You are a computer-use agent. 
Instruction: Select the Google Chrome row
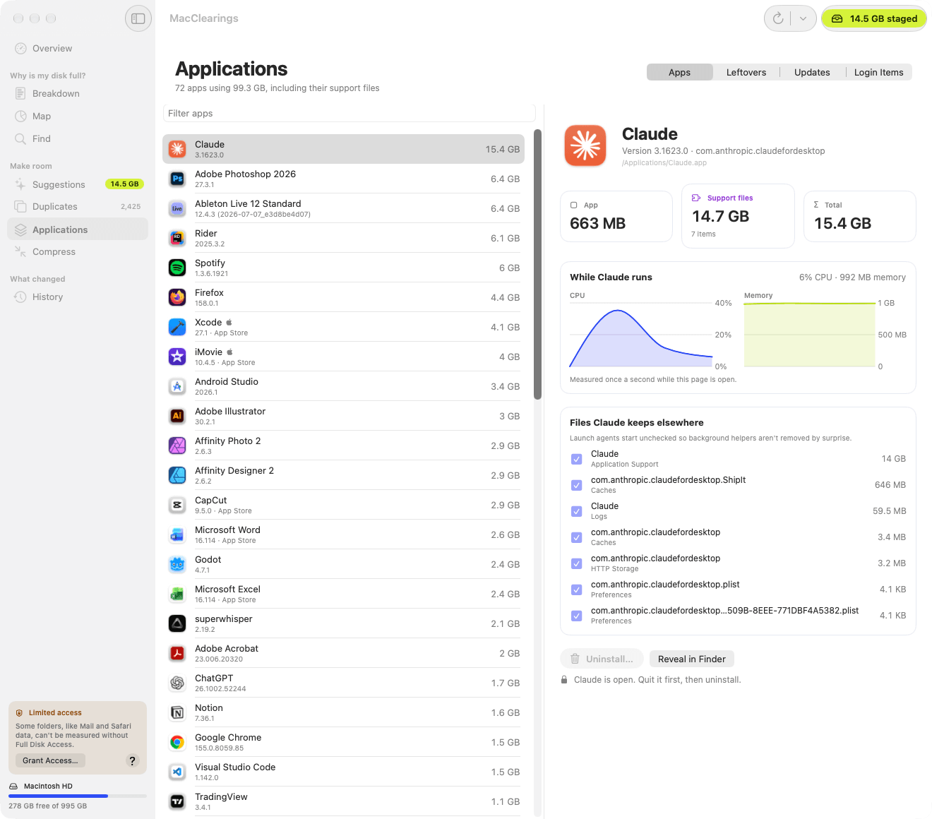[344, 742]
